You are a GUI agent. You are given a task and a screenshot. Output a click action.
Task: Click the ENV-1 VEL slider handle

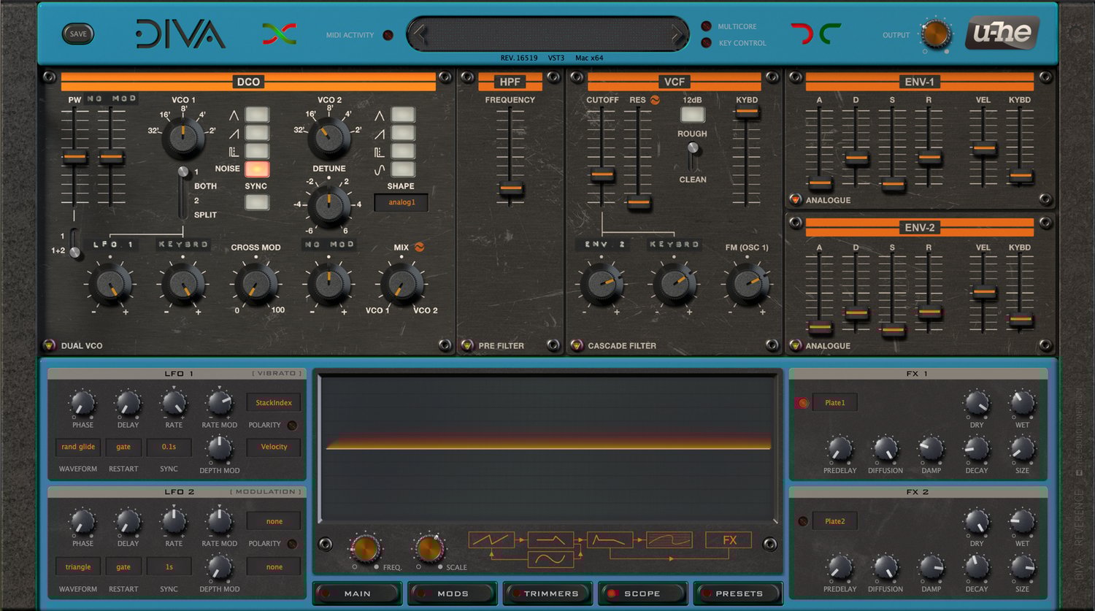pos(983,148)
